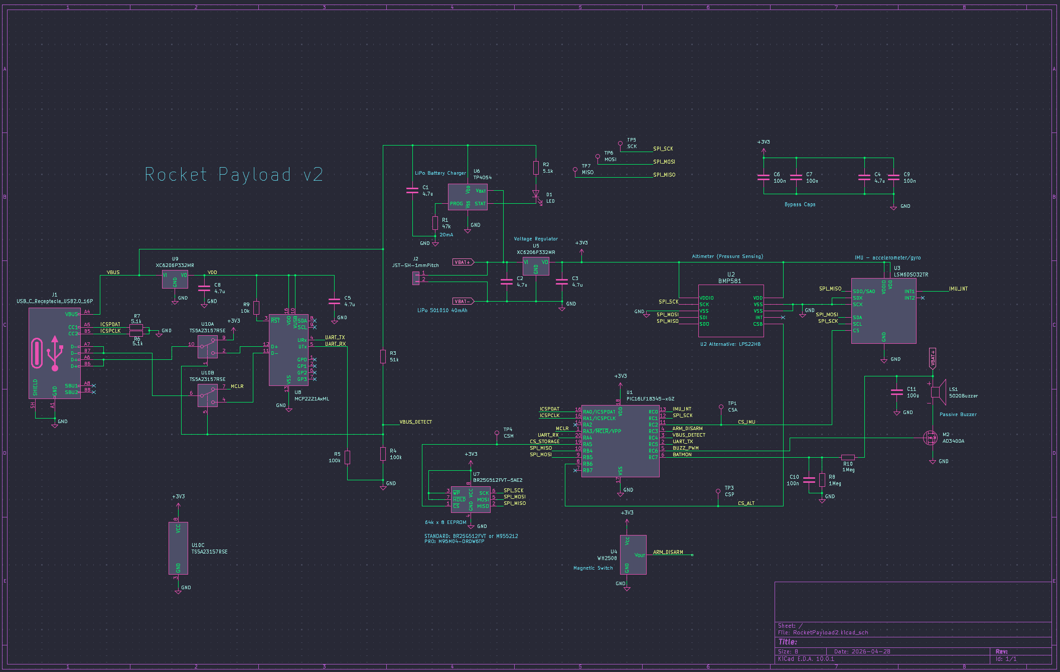Click the PIC16LF18345 microcontroller U1 body
The height and width of the screenshot is (672, 1060).
coord(620,441)
